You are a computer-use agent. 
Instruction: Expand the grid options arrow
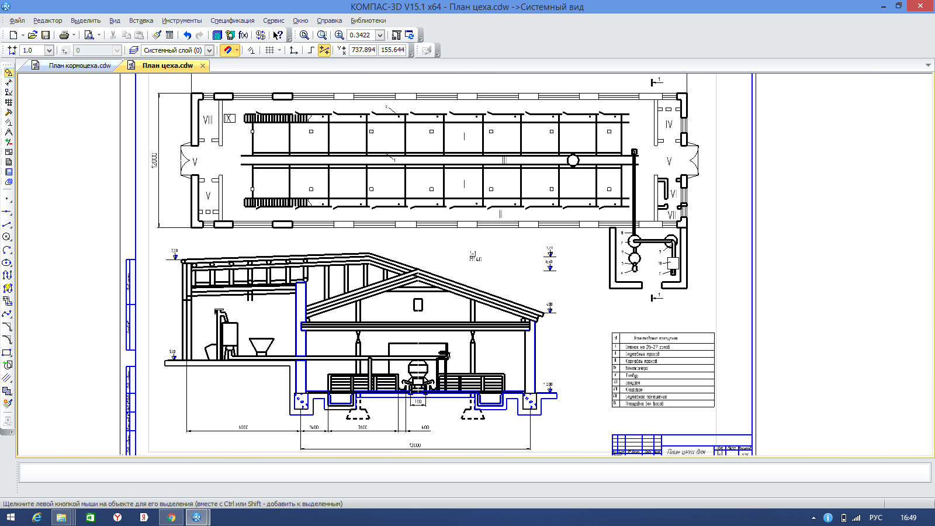click(279, 50)
